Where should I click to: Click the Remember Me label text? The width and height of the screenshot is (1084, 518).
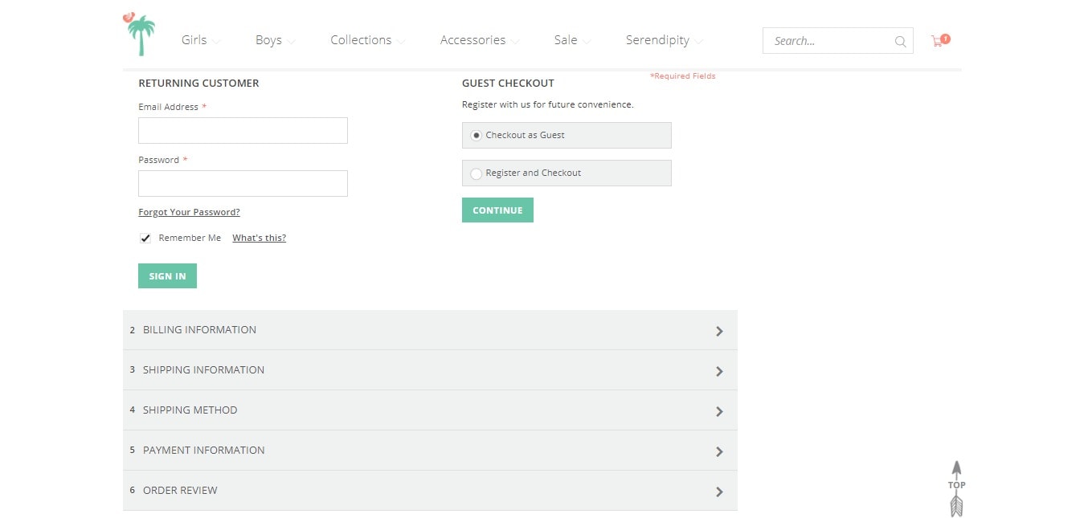(x=190, y=238)
